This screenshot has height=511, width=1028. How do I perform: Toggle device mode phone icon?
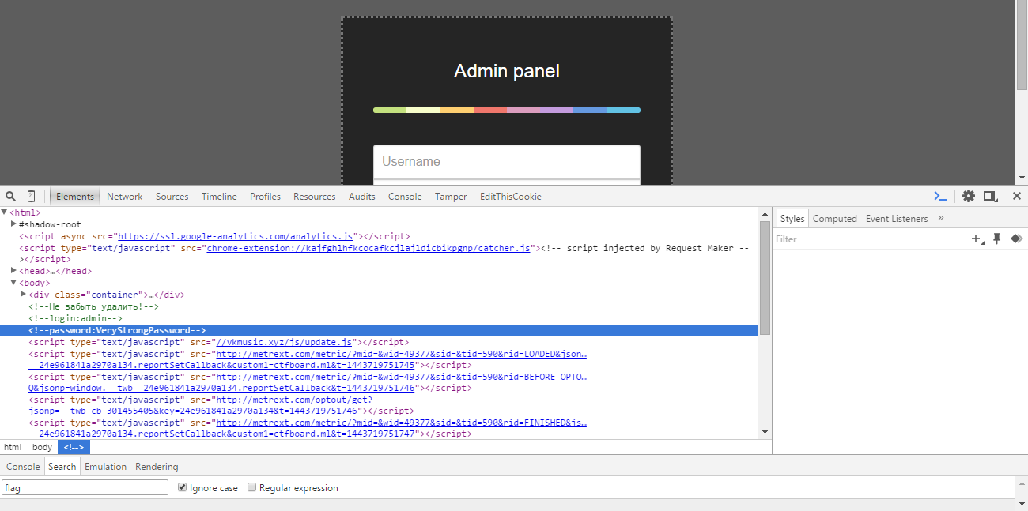pos(31,197)
